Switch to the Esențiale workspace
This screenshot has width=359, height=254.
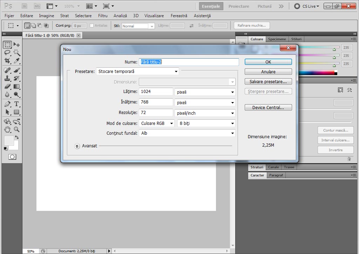211,6
